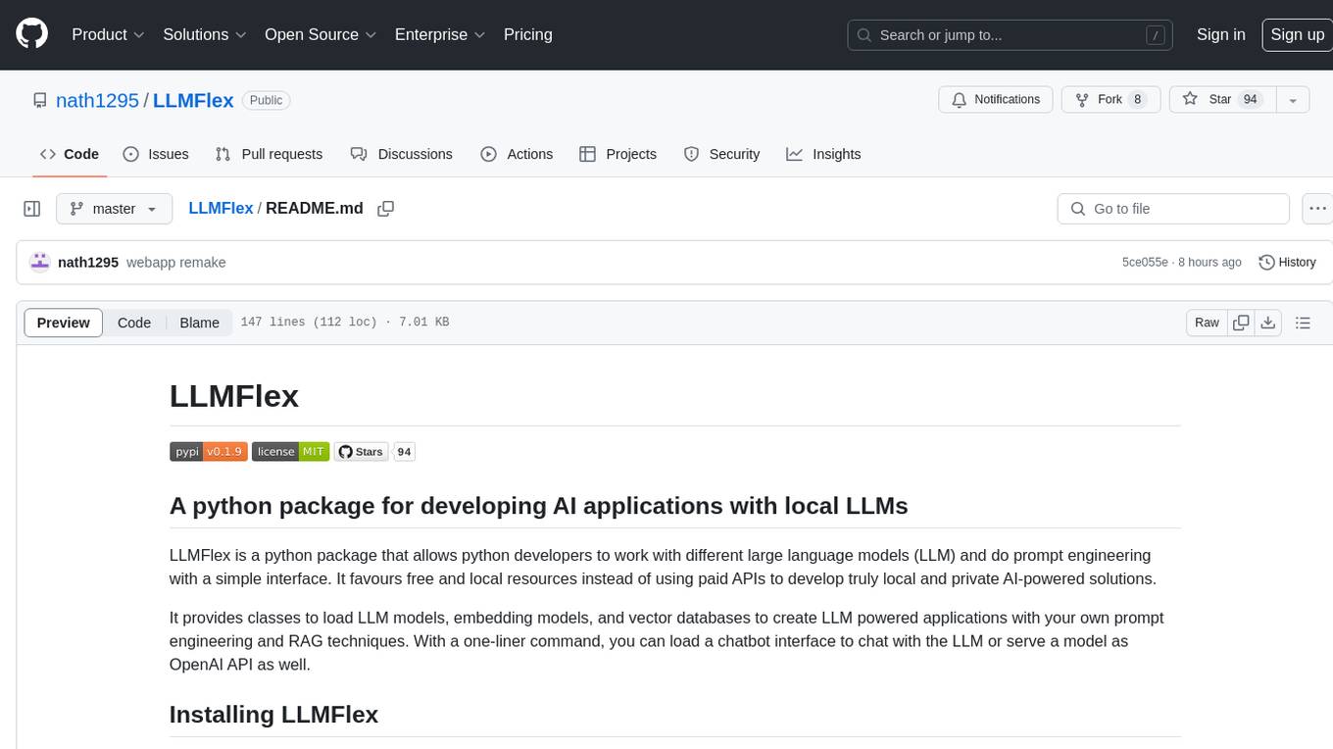The image size is (1333, 749).
Task: Open the Projects tab
Action: coord(618,154)
